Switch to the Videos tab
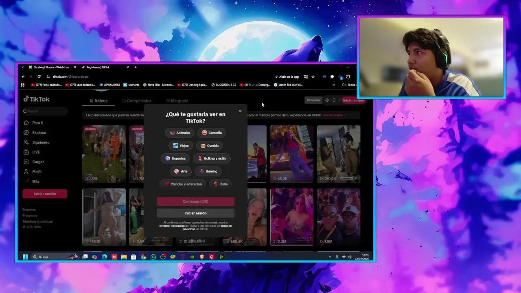 click(x=99, y=101)
